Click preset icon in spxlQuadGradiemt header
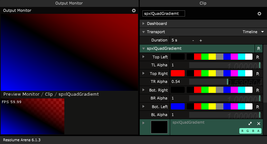267x144 pixels. (x=258, y=49)
